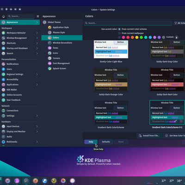The height and width of the screenshot is (185, 185).
Task: Click the edit pencil on Gradient-Dark-ColorScheme-V-2
Action: pyautogui.click(x=176, y=121)
